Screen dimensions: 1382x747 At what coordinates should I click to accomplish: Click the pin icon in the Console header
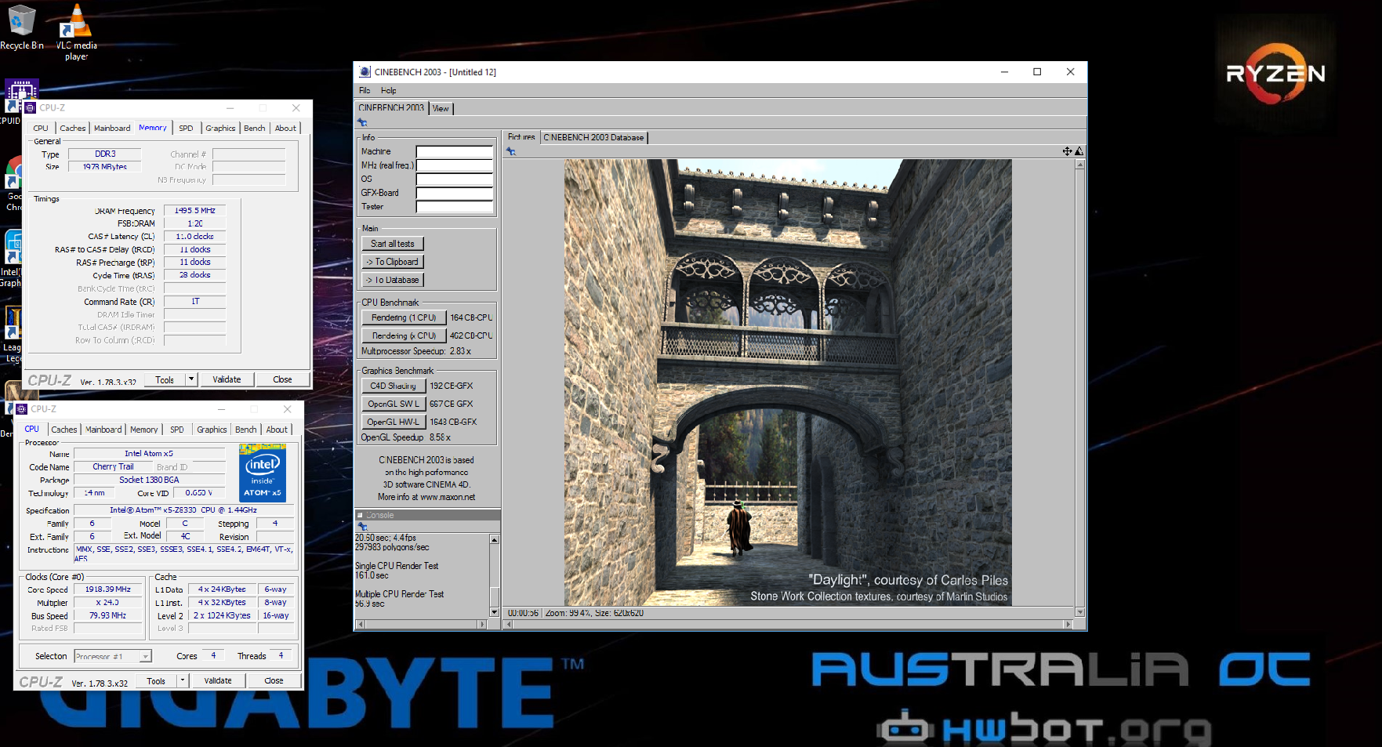tap(362, 526)
